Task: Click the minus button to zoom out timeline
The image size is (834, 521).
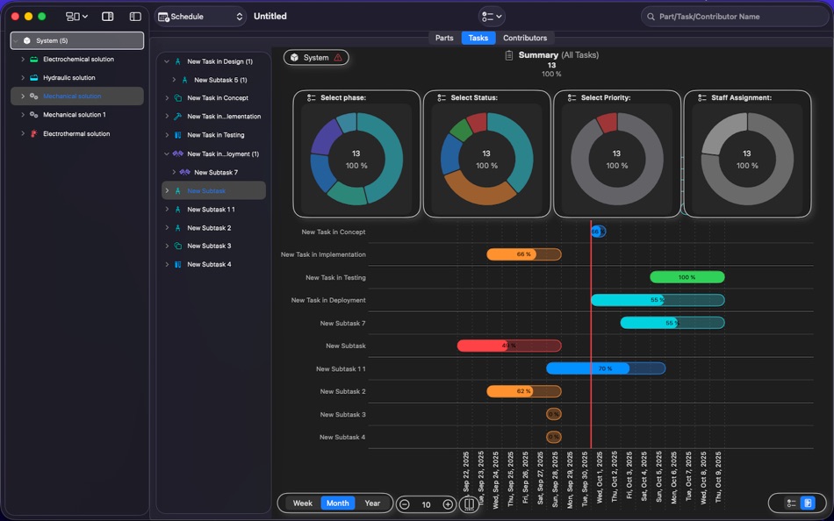Action: 405,503
